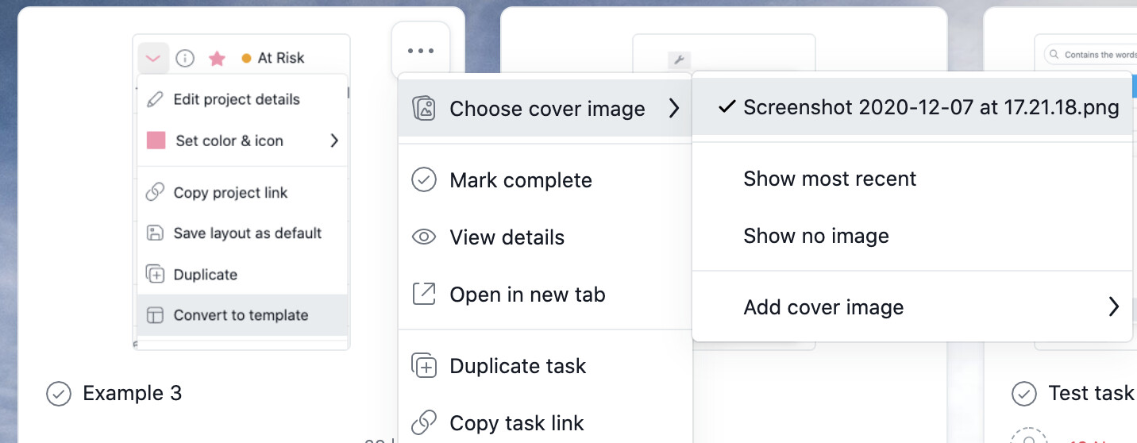Click the Open in new tab icon
This screenshot has height=443, width=1137.
coord(424,295)
